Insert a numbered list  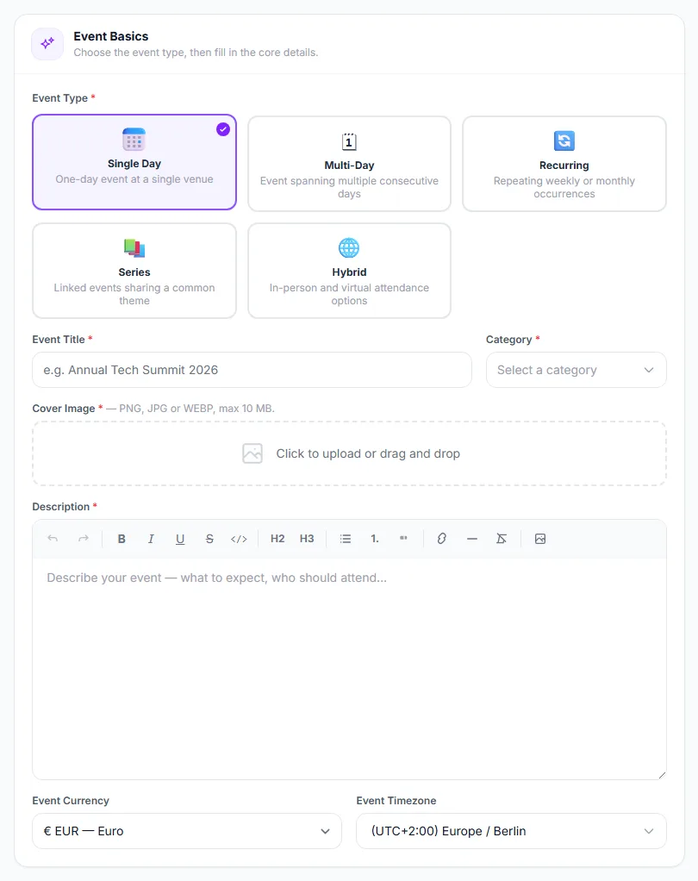point(375,539)
